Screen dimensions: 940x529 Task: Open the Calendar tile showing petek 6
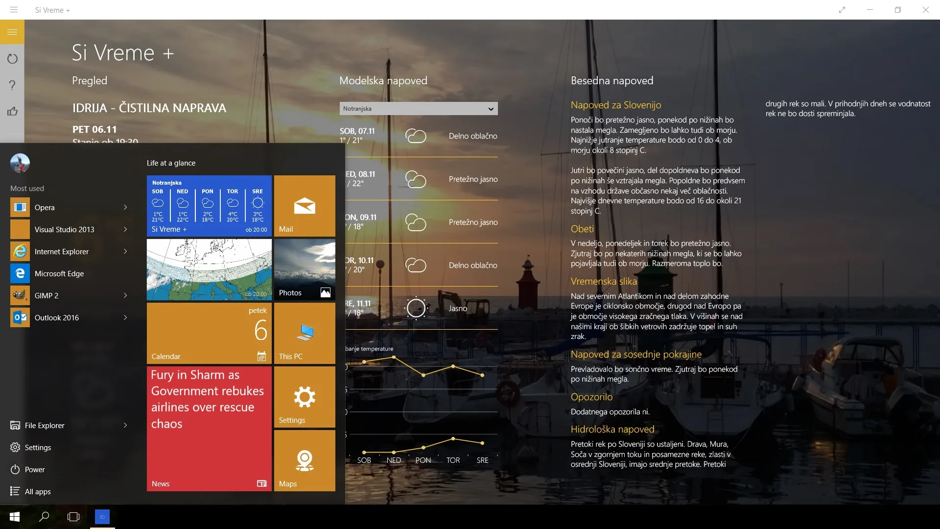pos(209,333)
